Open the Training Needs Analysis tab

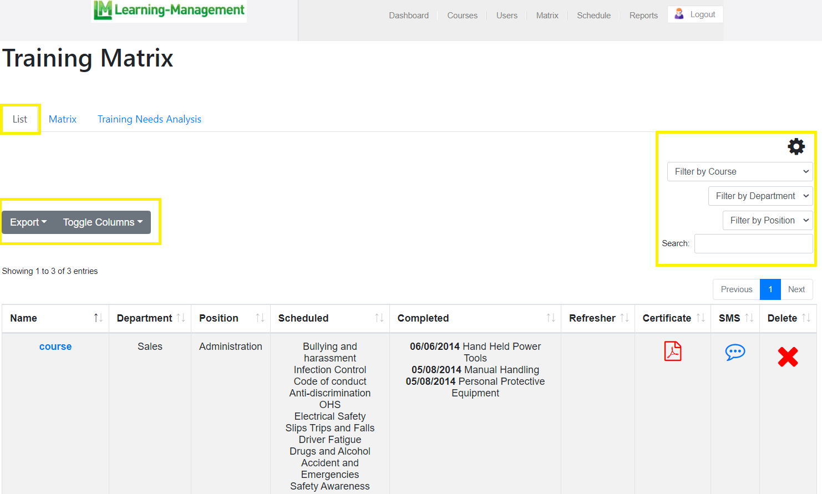click(149, 119)
